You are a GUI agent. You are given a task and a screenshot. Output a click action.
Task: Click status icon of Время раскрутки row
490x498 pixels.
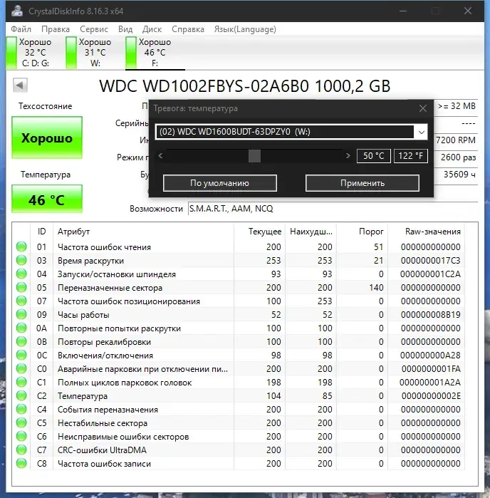pyautogui.click(x=21, y=261)
